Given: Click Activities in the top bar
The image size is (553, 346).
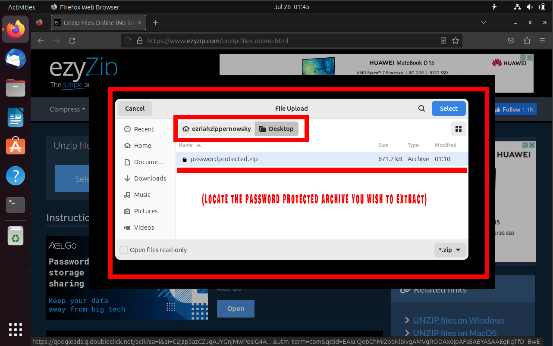Looking at the screenshot, I should coord(22,6).
